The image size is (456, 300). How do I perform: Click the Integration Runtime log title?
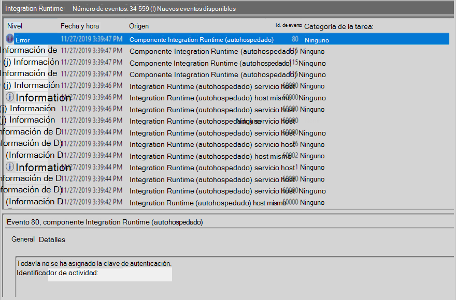34,9
